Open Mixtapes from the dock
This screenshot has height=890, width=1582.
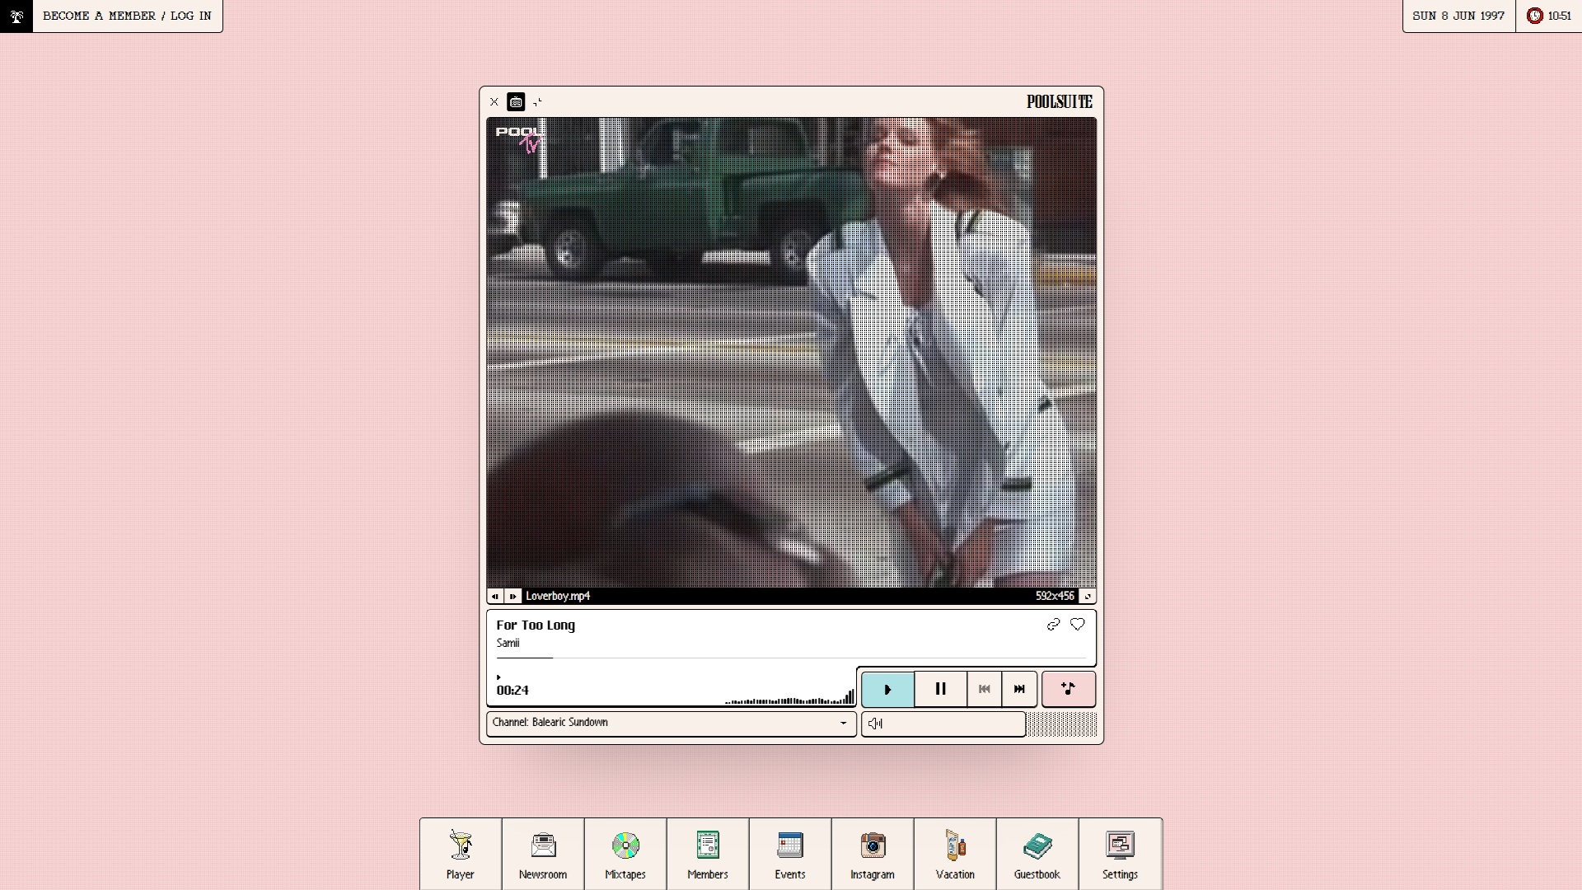(x=625, y=855)
